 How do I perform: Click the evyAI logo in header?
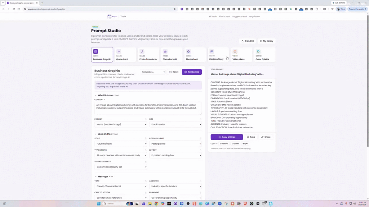click(112, 17)
